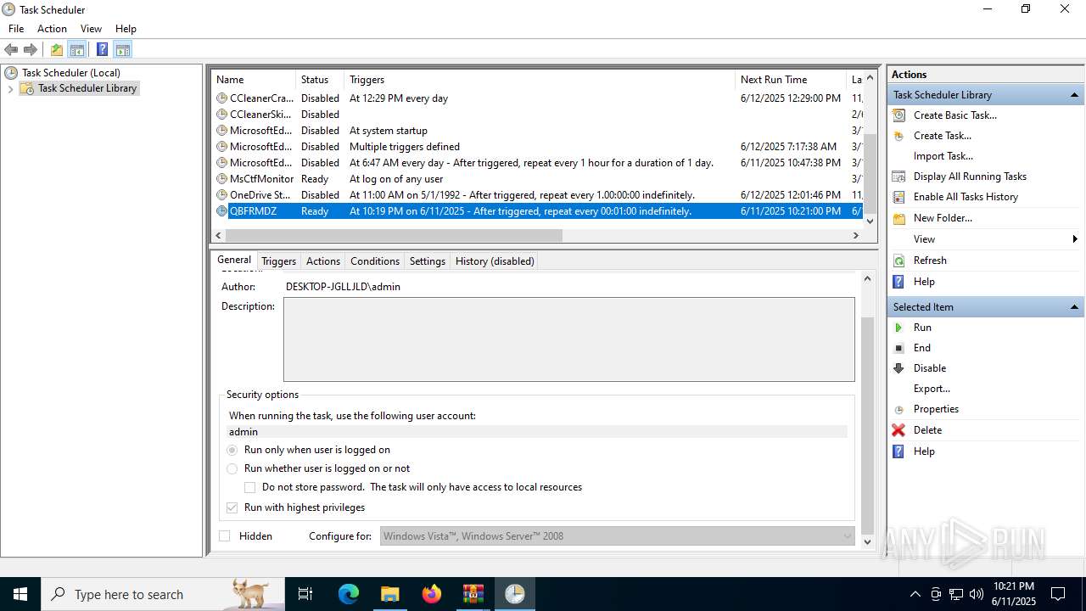Click the Enable All Tasks History icon
Screen dimensions: 1086x611
(x=899, y=197)
